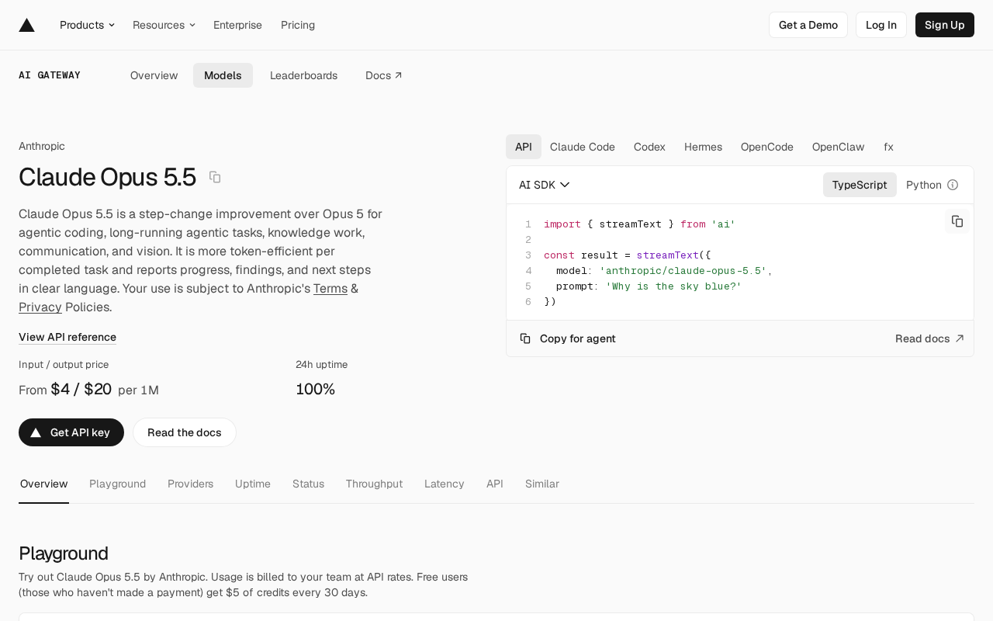Copy the Claude Opus 5.5 model name

coord(215,177)
